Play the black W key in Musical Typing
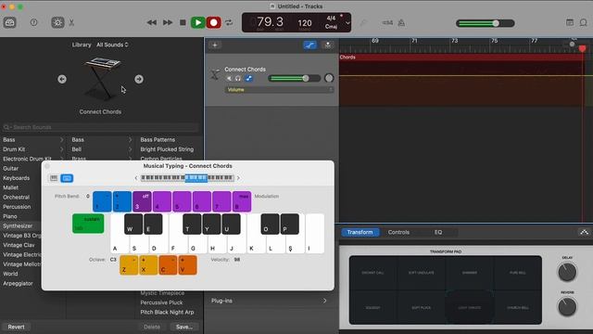 (x=133, y=224)
